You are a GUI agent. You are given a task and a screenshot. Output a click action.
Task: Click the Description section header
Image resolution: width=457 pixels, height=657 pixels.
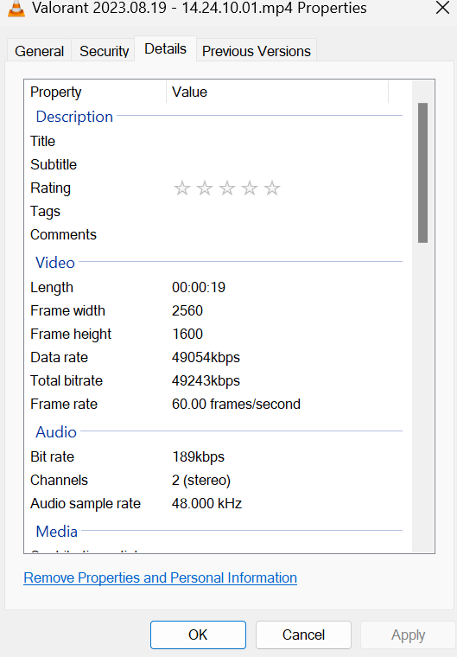point(74,117)
